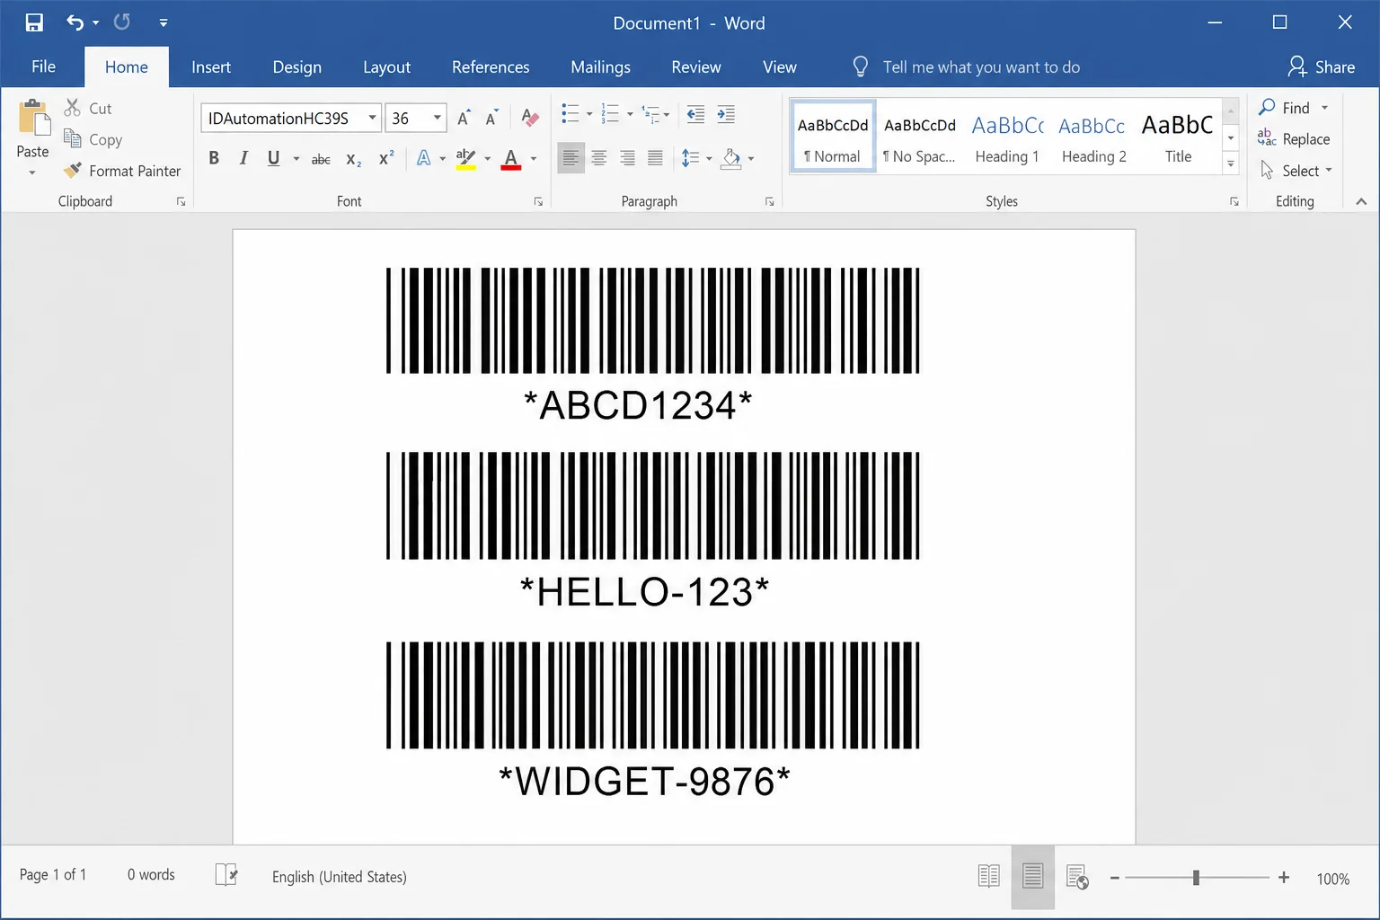This screenshot has height=920, width=1380.
Task: Toggle superscript formatting
Action: tap(386, 159)
